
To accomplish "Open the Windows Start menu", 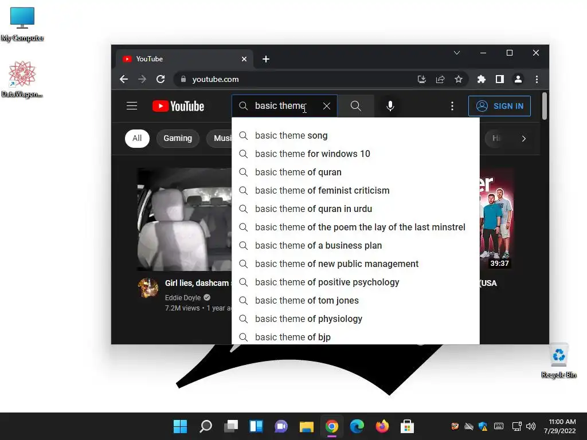I will coord(180,426).
